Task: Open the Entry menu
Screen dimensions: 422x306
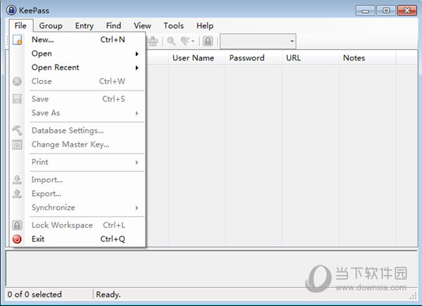Action: tap(84, 26)
